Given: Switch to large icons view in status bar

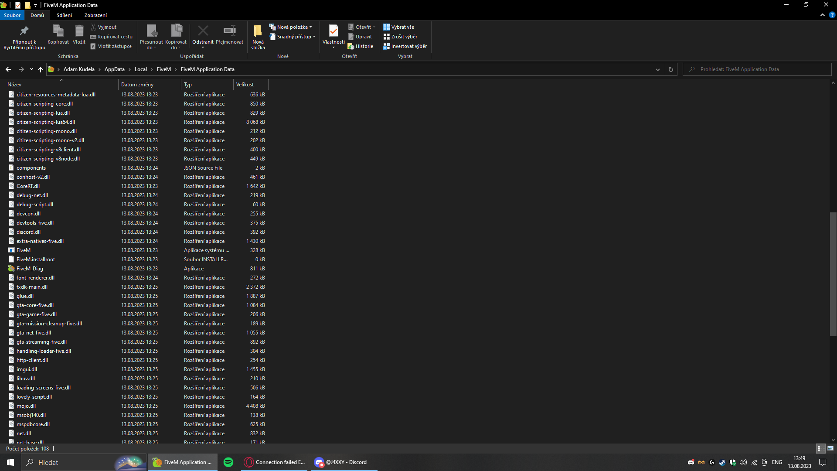Looking at the screenshot, I should (x=830, y=448).
